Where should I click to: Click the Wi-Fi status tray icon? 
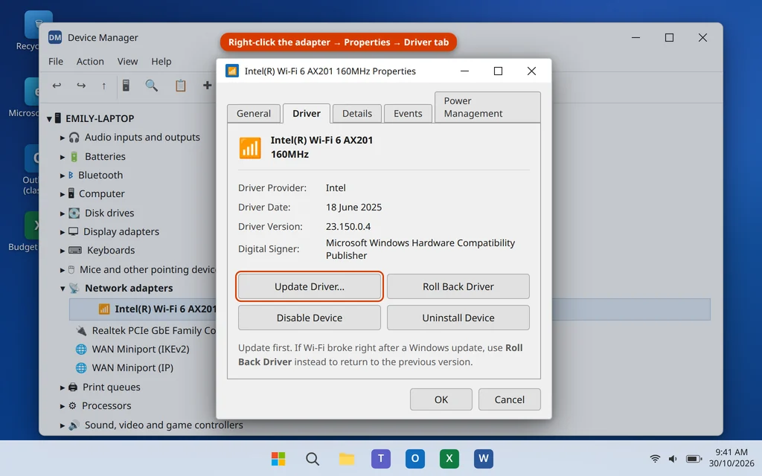pyautogui.click(x=655, y=458)
